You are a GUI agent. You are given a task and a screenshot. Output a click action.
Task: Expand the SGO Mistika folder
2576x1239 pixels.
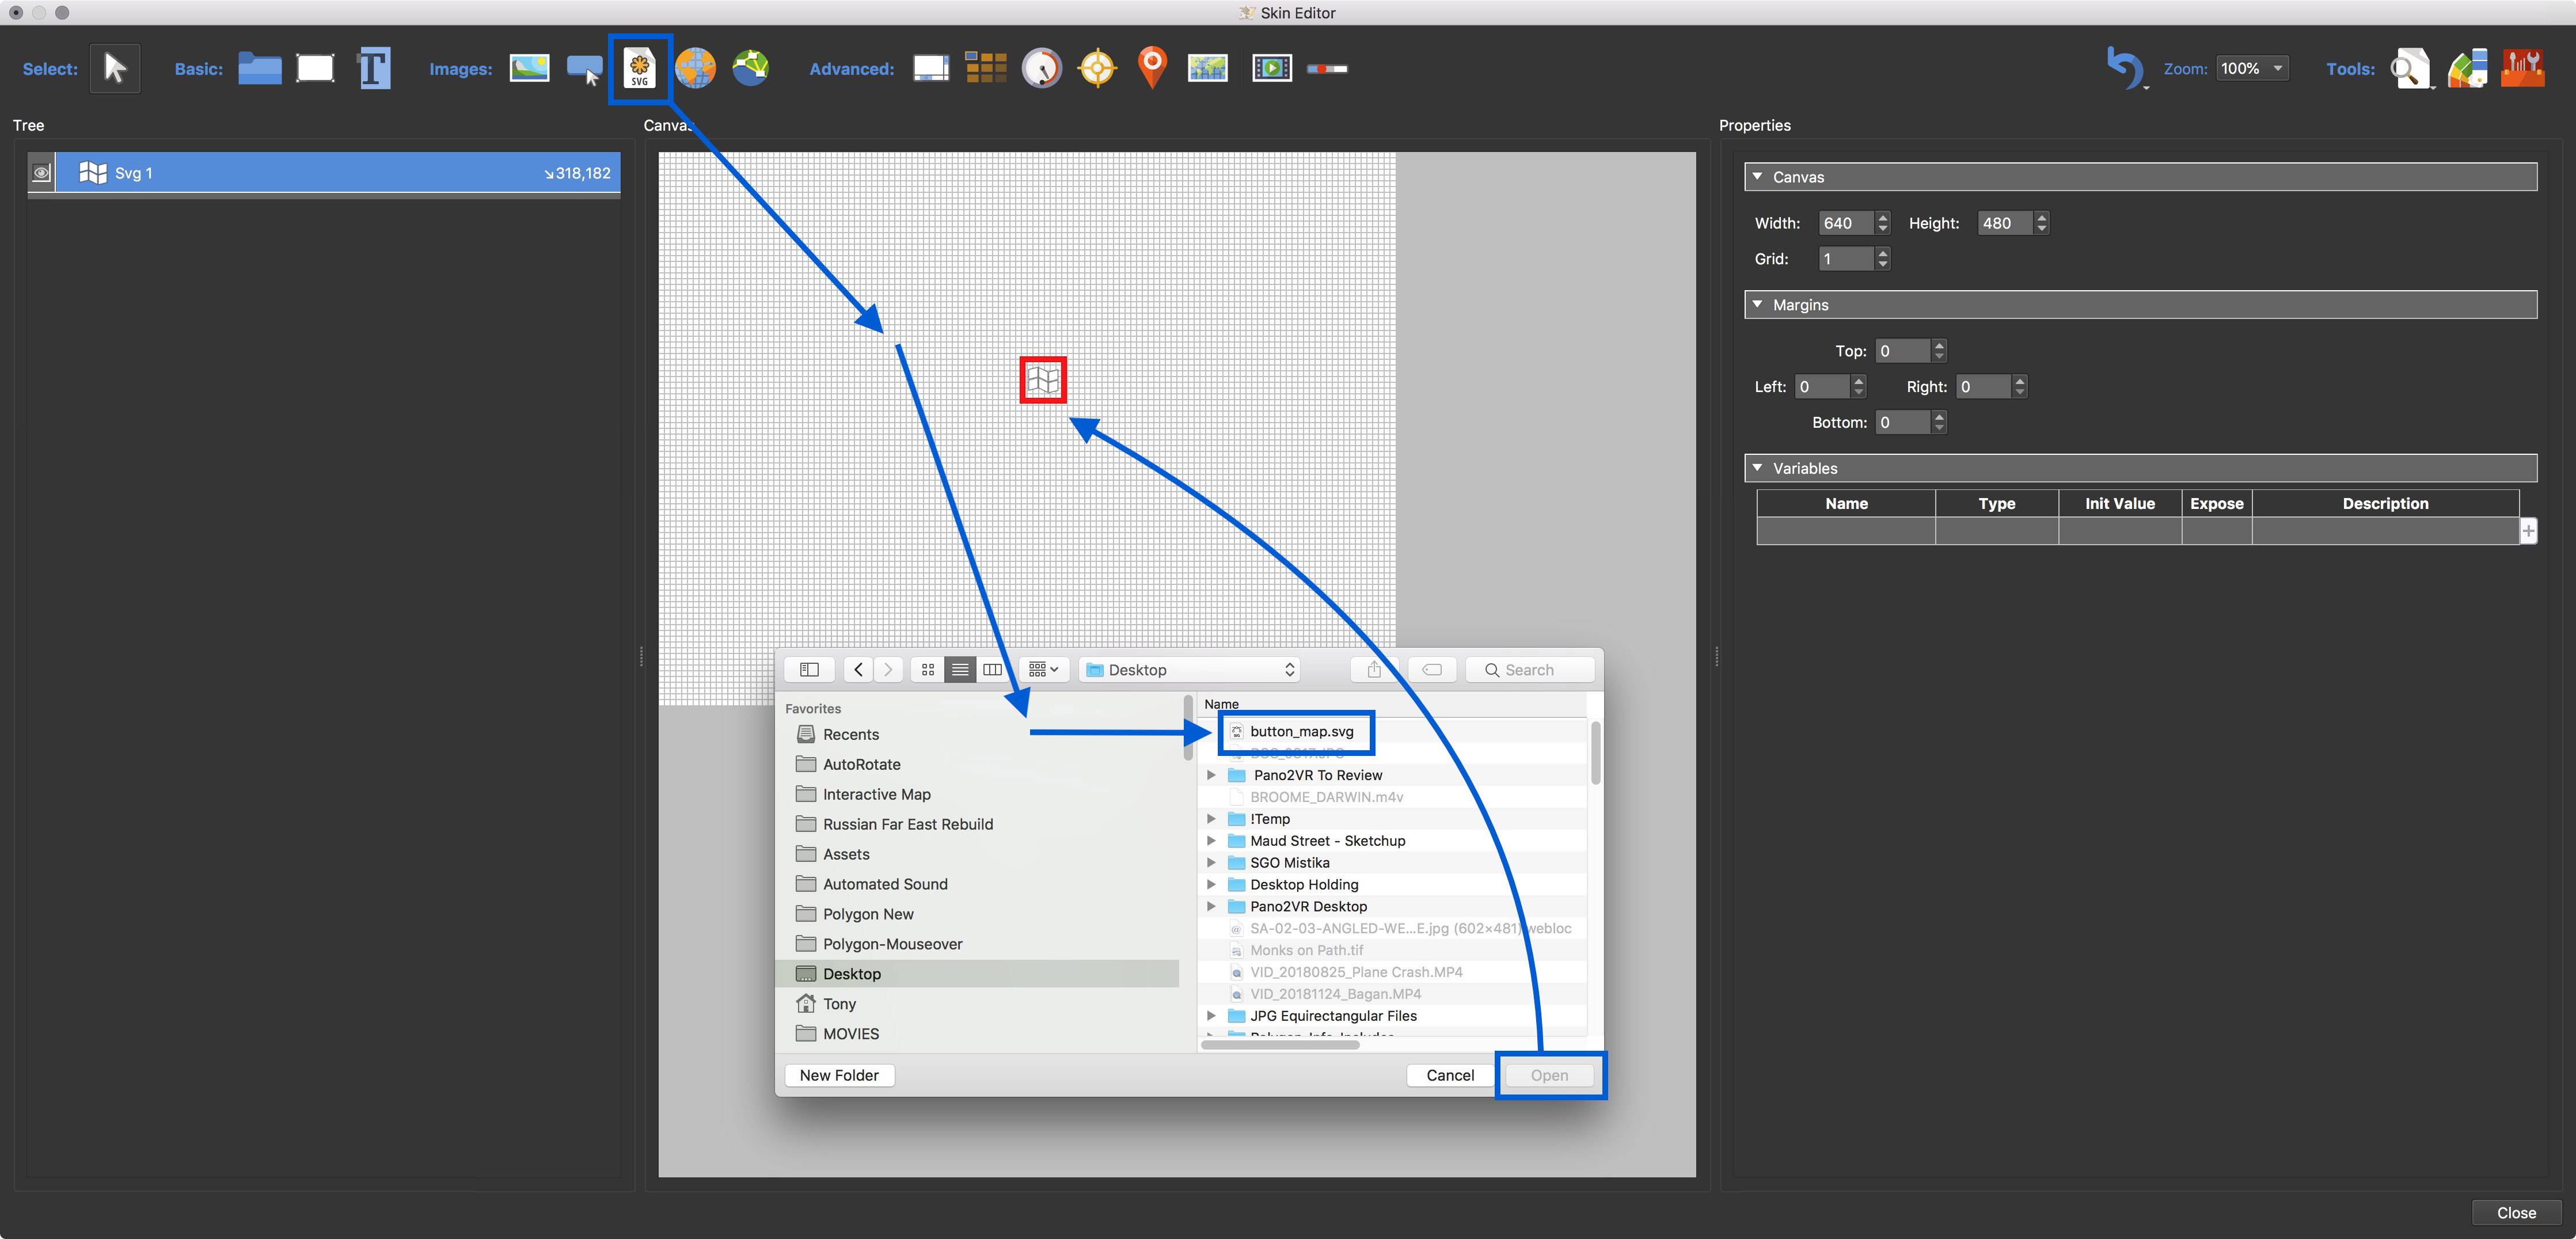coord(1211,863)
